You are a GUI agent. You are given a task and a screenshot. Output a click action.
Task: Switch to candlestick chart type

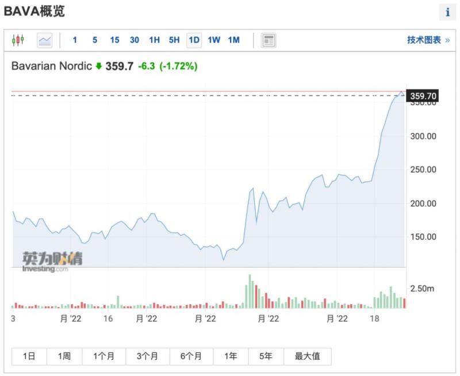click(18, 40)
